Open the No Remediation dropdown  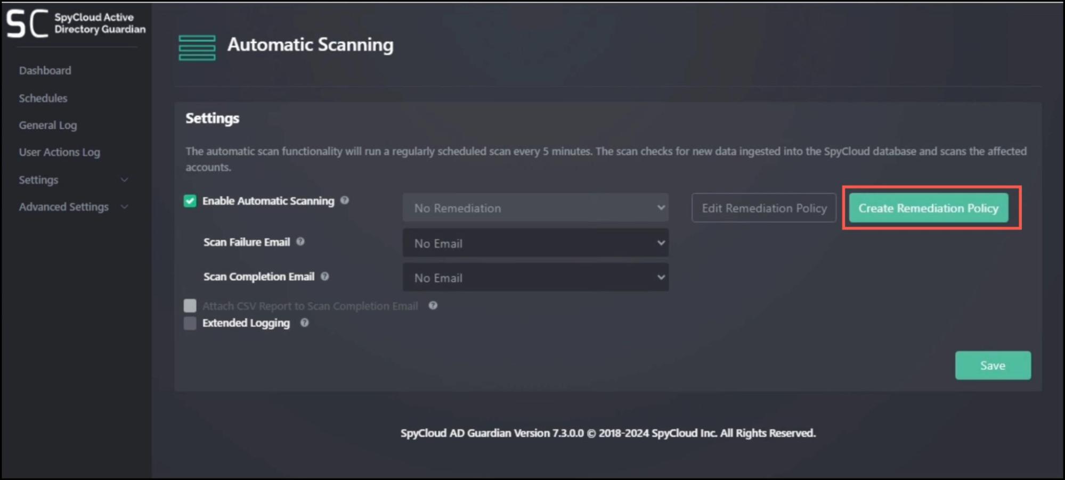click(x=535, y=208)
